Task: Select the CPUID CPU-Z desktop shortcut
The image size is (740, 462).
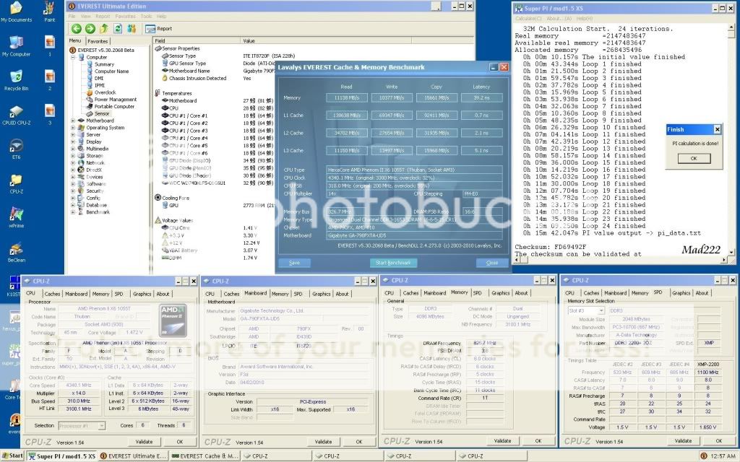Action: [17, 115]
